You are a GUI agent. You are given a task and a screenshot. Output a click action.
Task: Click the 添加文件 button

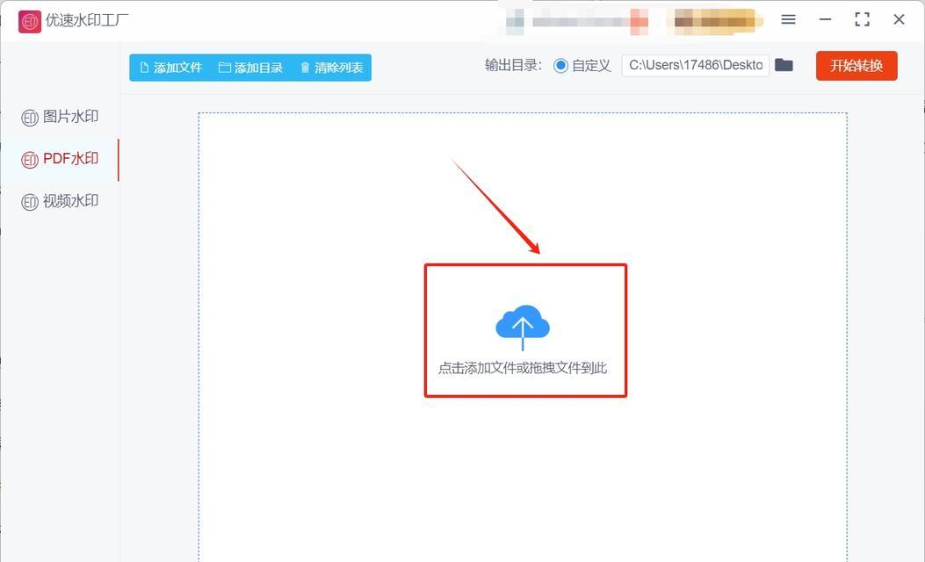click(x=171, y=68)
